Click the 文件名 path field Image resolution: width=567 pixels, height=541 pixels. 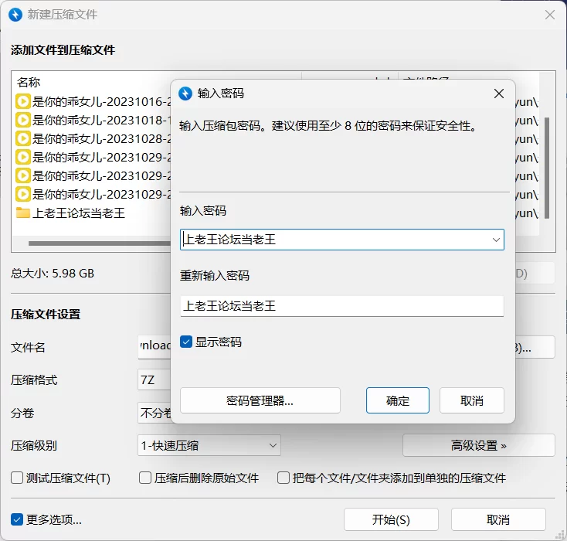pyautogui.click(x=154, y=346)
